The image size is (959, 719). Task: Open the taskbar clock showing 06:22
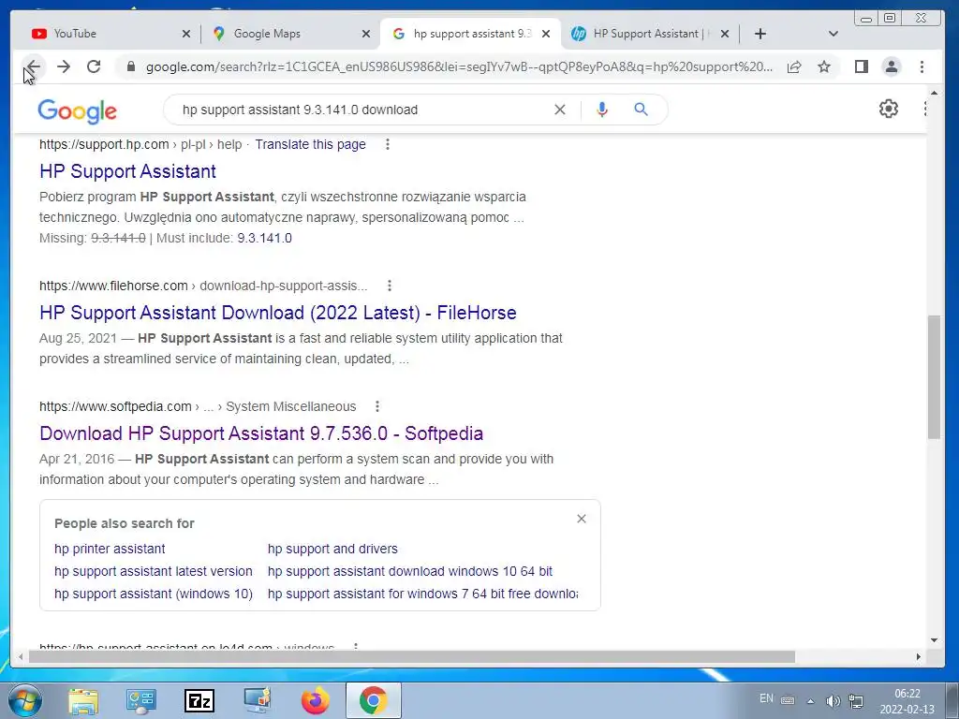pyautogui.click(x=907, y=701)
